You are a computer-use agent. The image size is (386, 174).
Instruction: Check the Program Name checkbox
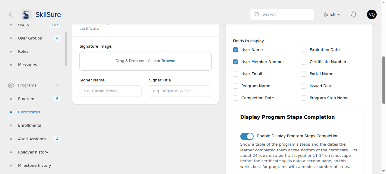point(236,86)
